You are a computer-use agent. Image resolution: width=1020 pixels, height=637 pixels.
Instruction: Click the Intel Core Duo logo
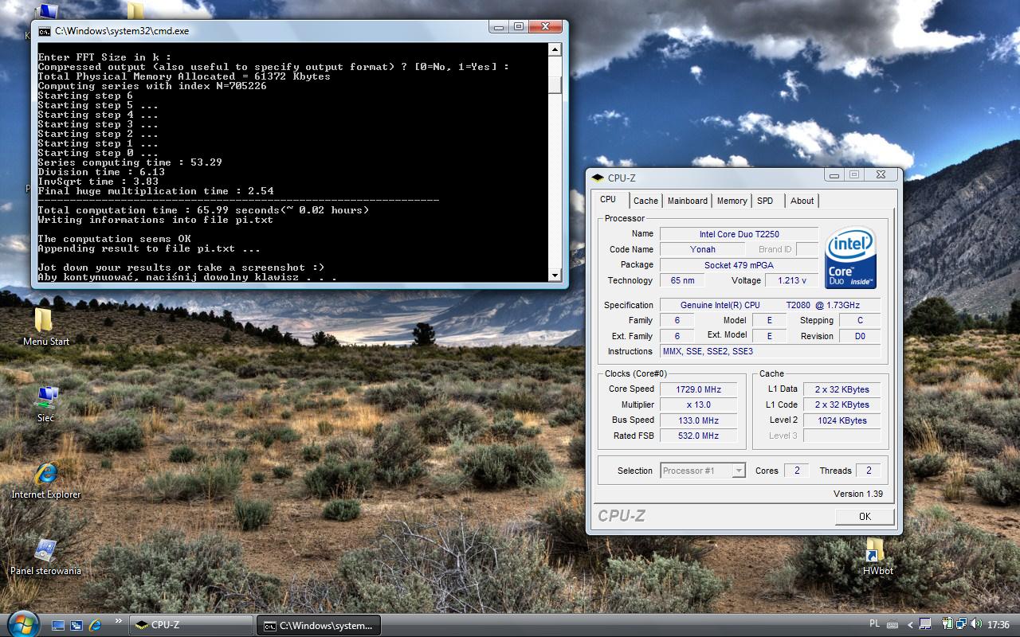point(851,258)
